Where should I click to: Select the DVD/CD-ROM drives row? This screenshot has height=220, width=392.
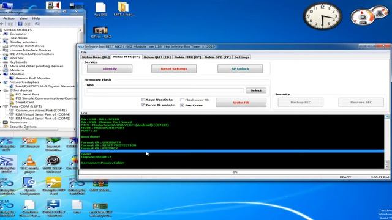(x=27, y=46)
